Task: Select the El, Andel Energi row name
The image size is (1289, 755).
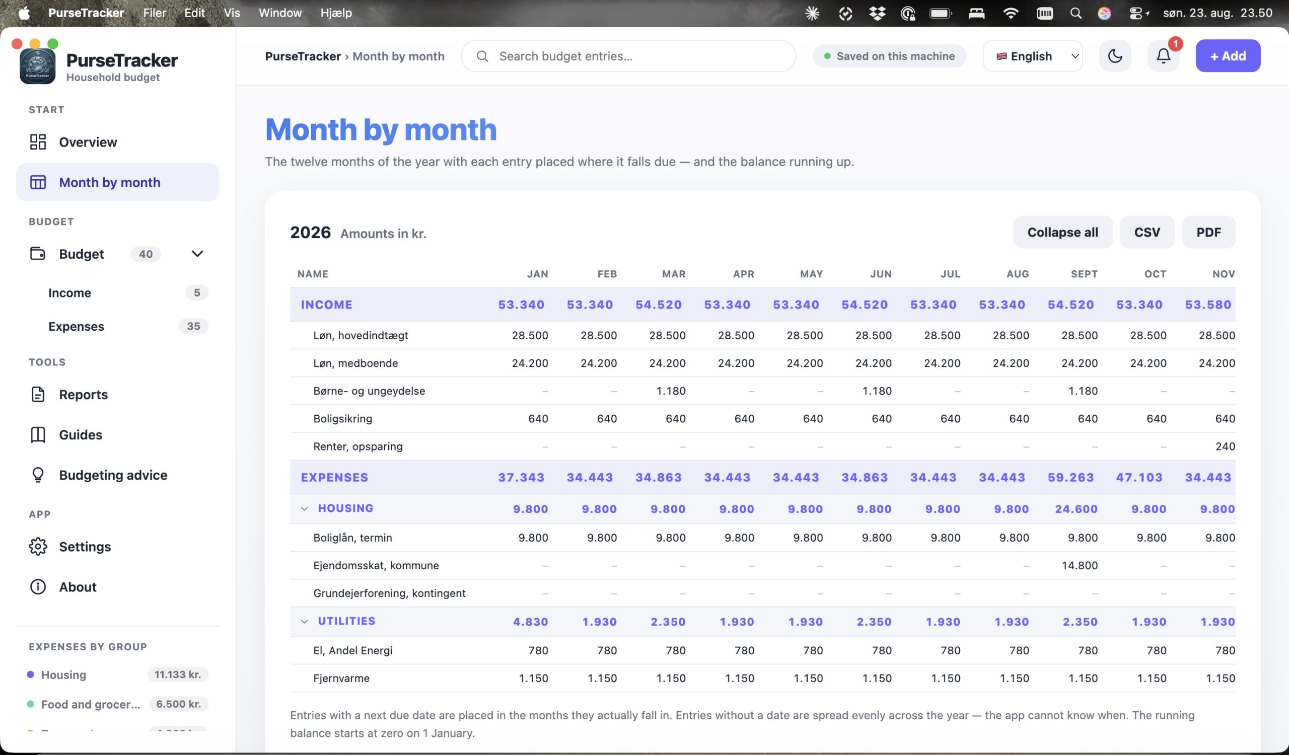Action: click(x=352, y=650)
